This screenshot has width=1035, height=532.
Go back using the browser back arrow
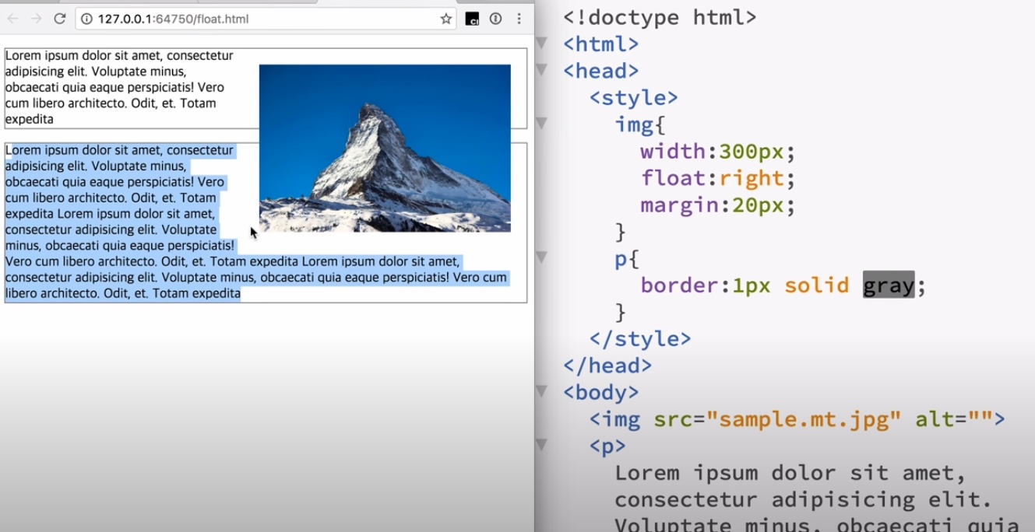[x=13, y=19]
